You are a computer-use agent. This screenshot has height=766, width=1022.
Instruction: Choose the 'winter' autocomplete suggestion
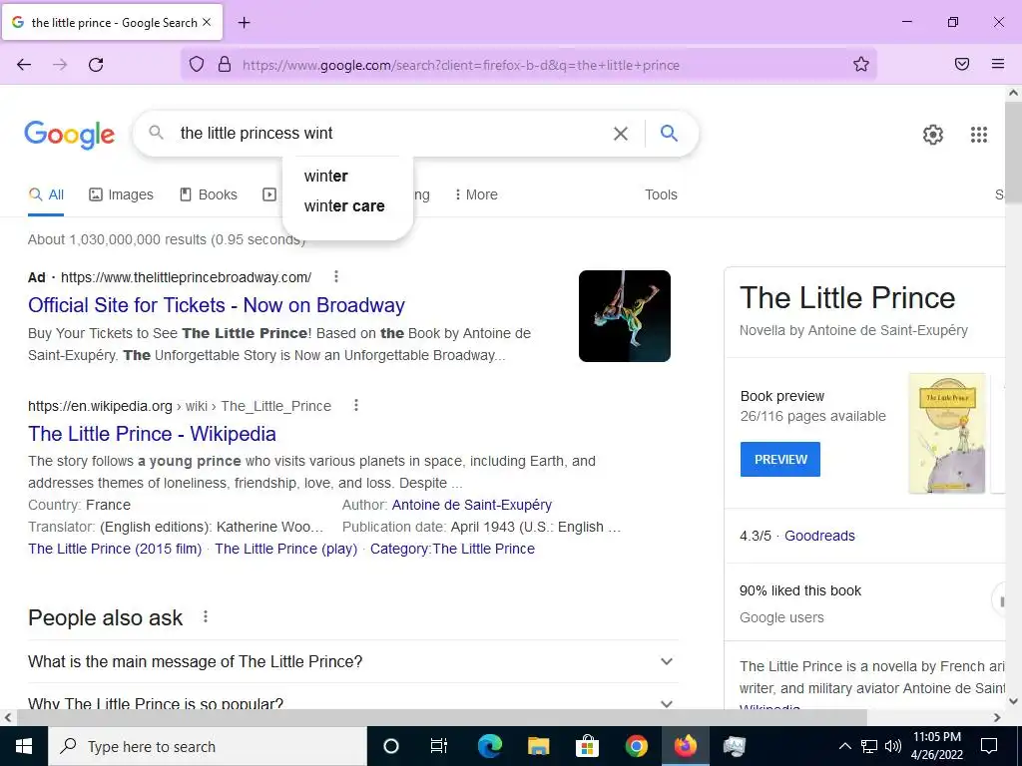(x=348, y=176)
